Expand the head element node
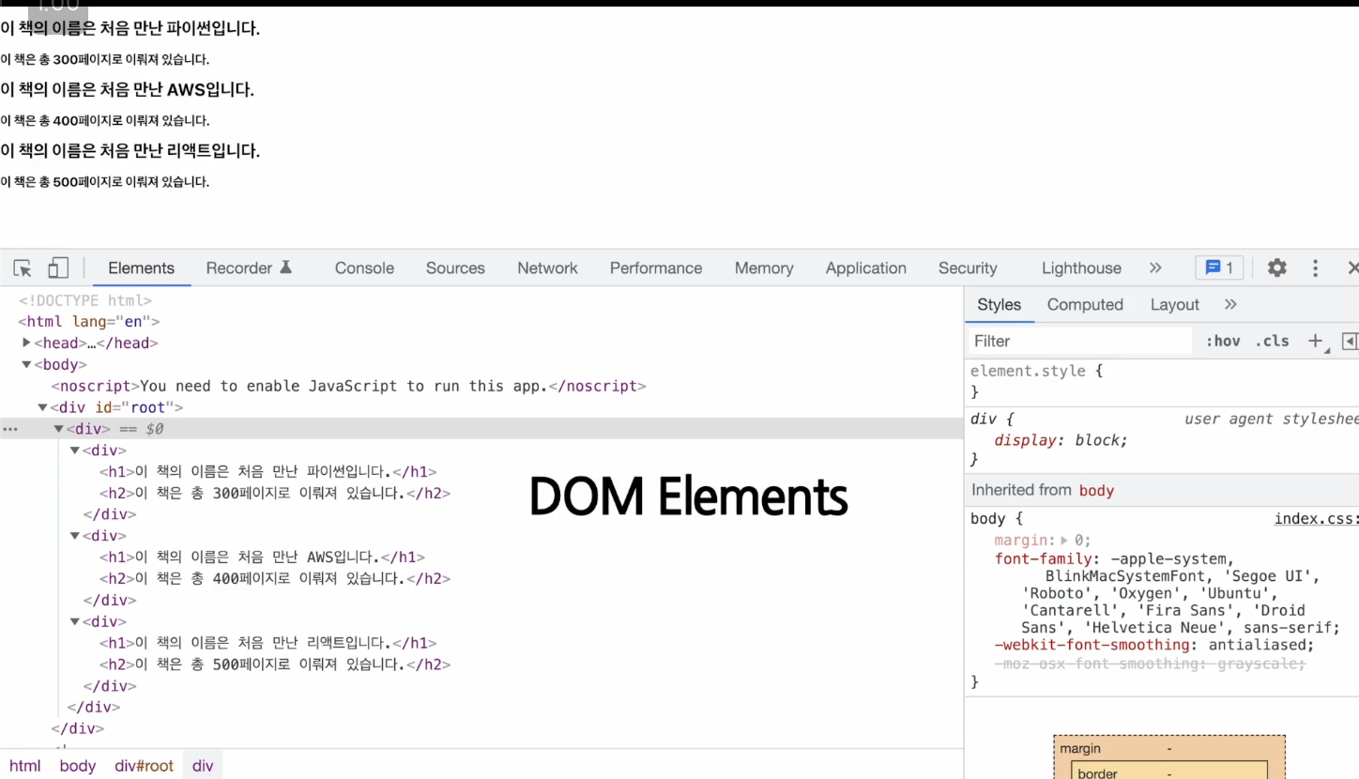 (27, 343)
